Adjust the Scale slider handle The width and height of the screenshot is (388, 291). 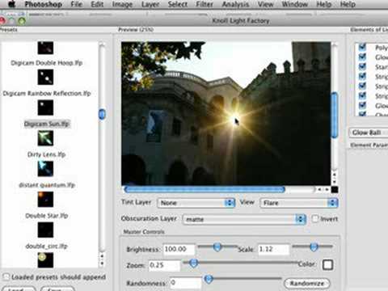tap(314, 247)
